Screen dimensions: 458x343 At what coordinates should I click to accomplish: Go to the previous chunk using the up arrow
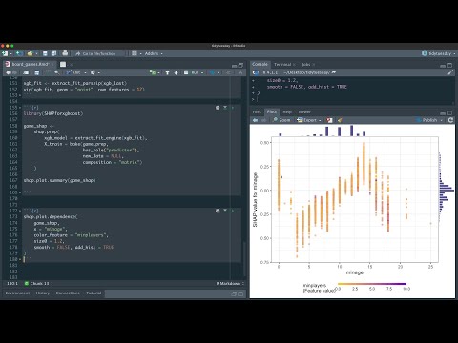167,72
